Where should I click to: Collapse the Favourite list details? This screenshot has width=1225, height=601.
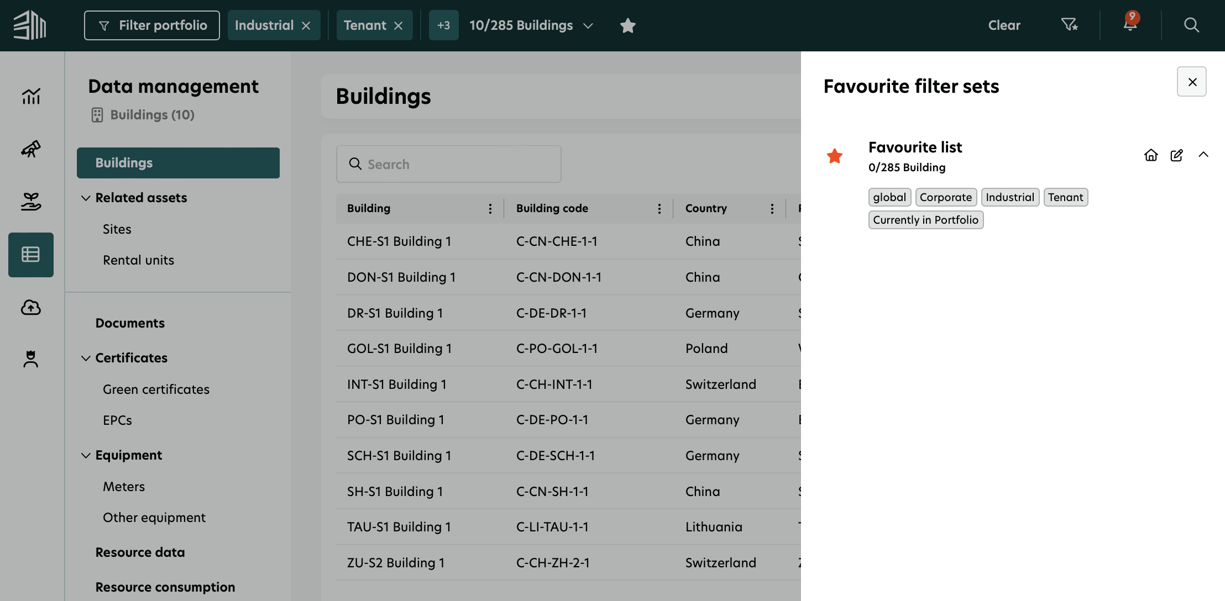pos(1203,155)
